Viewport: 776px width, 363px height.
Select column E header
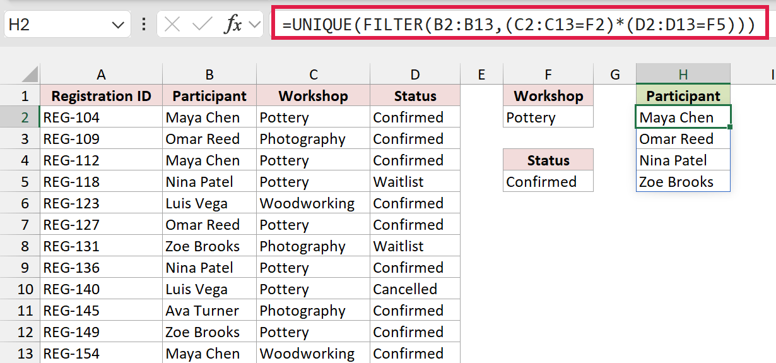[x=481, y=74]
